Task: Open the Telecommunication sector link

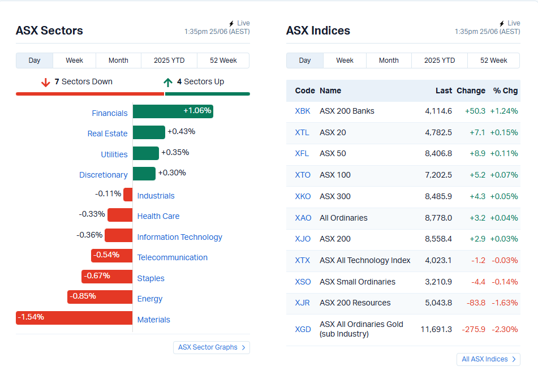Action: (172, 257)
